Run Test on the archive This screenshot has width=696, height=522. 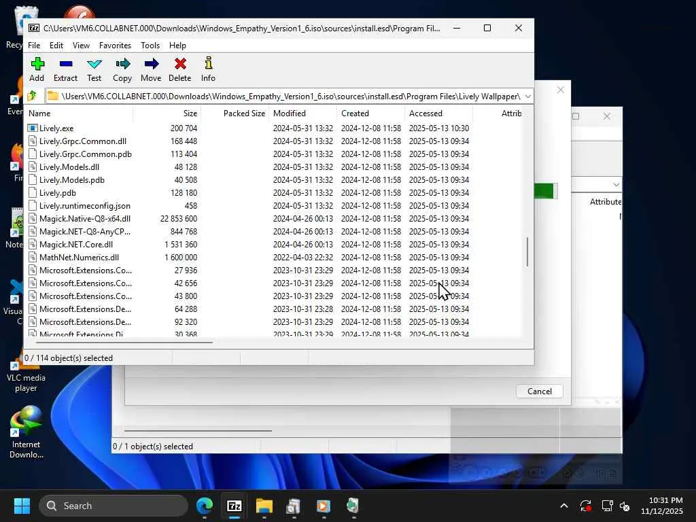tap(94, 69)
